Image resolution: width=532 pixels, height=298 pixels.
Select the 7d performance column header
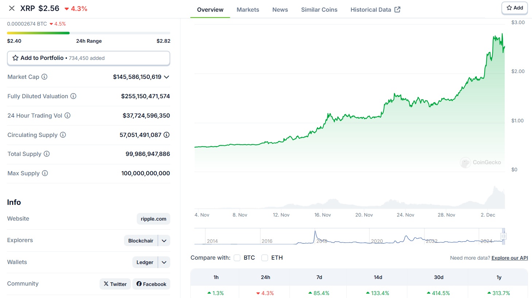(x=319, y=277)
